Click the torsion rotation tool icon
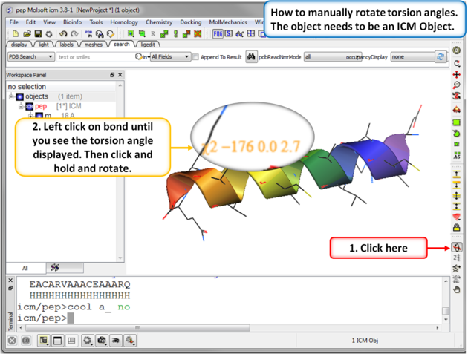 point(457,248)
